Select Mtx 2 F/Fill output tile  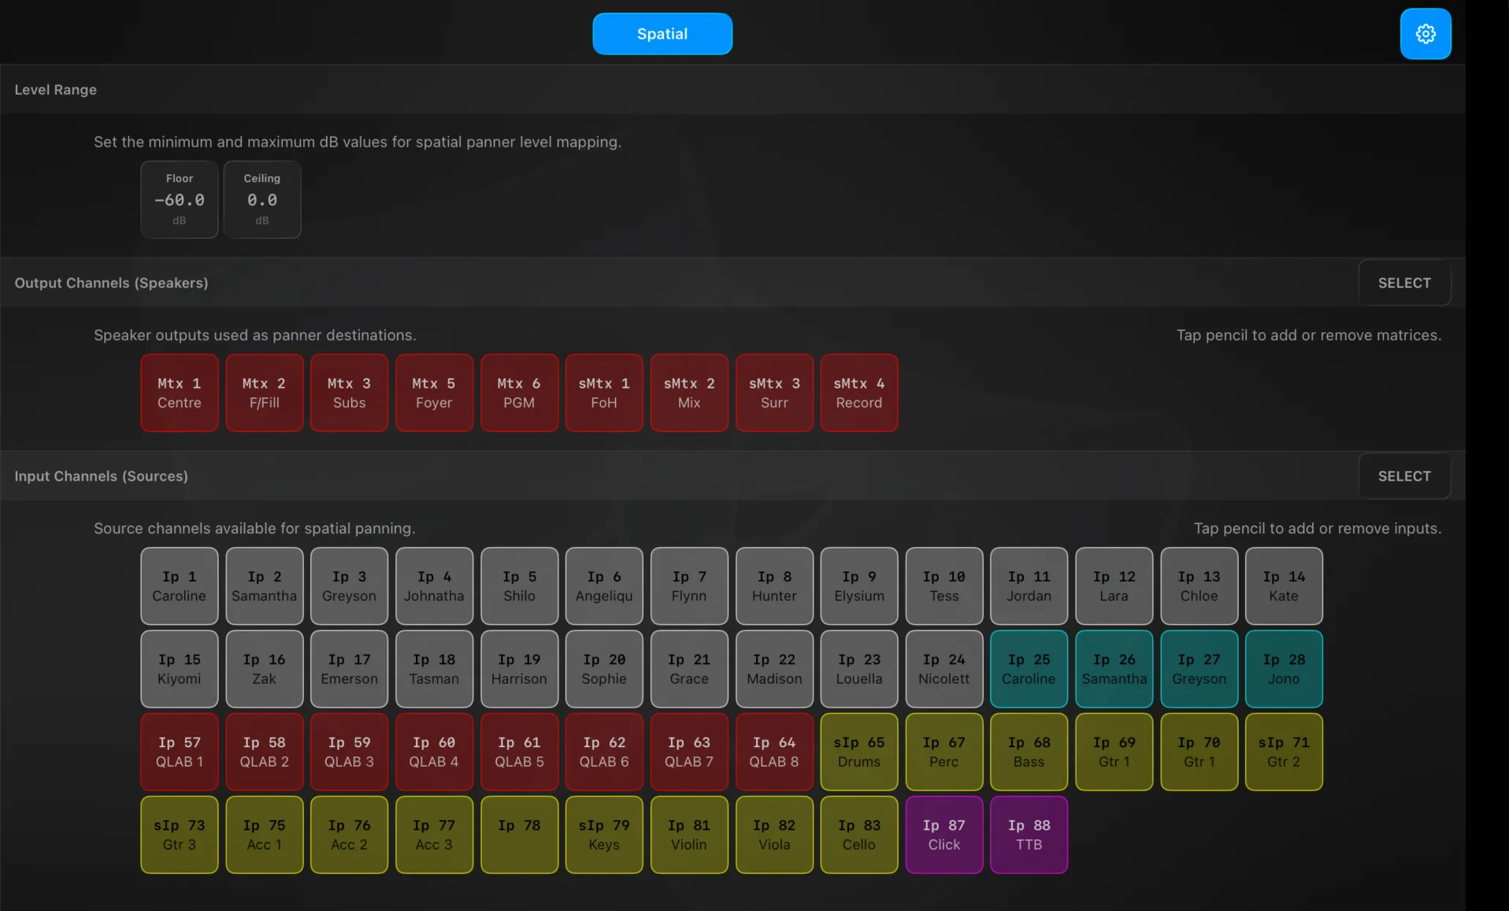click(265, 392)
